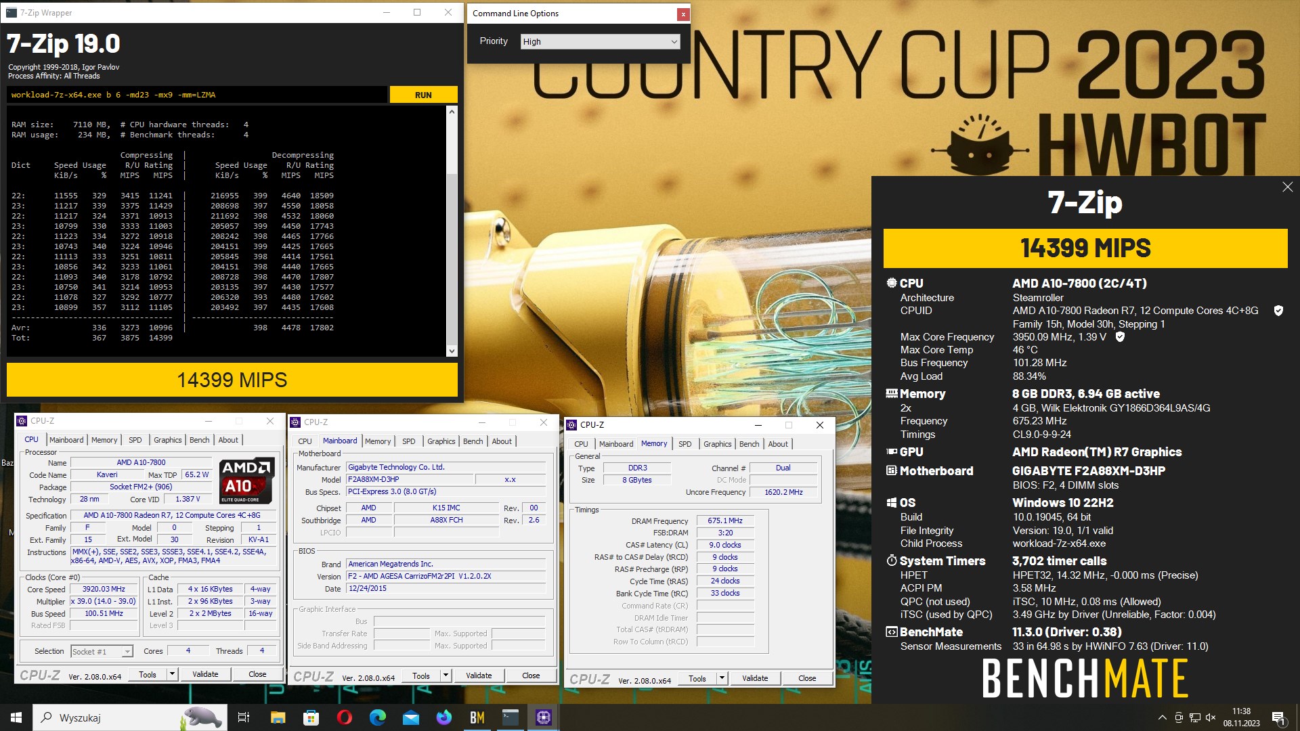Click the GPU section icon in BenchMate panel
This screenshot has width=1300, height=731.
click(x=892, y=451)
